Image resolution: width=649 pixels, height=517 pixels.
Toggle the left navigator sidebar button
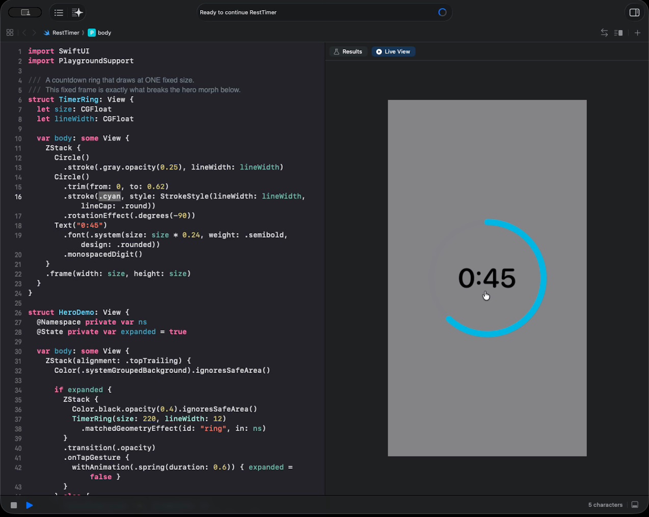[25, 12]
